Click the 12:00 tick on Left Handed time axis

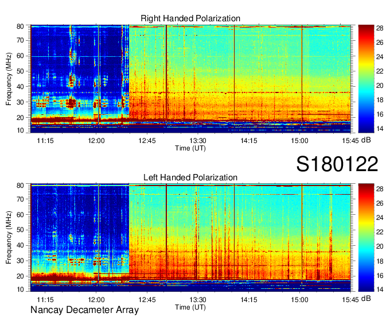point(96,300)
